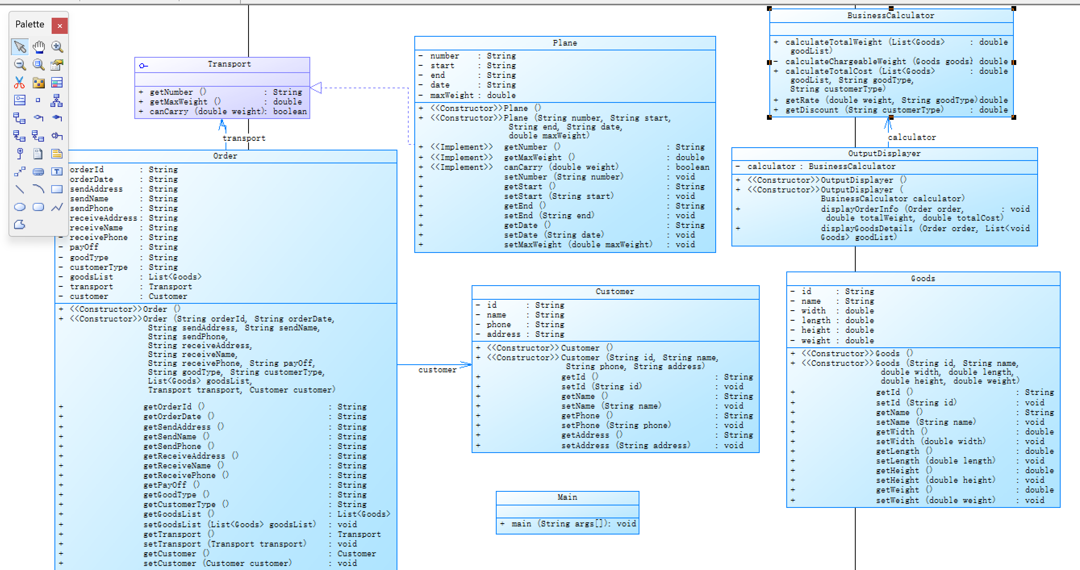The image size is (1080, 570).
Task: Pick the Polyline drawing tool
Action: 57,207
